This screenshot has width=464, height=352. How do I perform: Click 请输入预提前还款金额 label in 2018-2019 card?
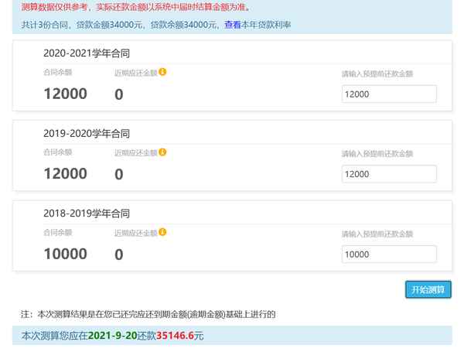pos(377,234)
